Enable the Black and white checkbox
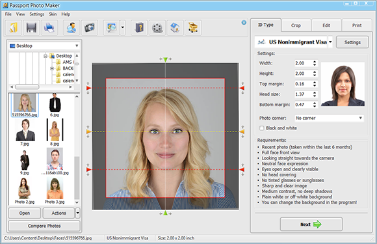The image size is (377, 244). pyautogui.click(x=262, y=128)
